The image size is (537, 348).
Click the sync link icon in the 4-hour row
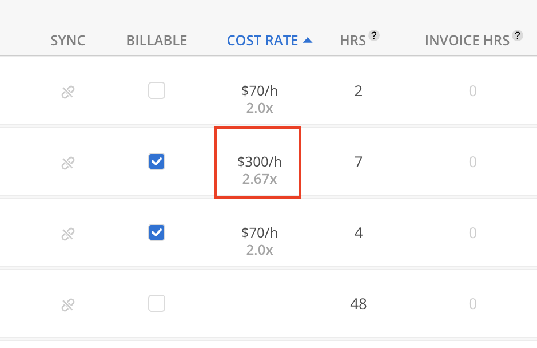68,234
